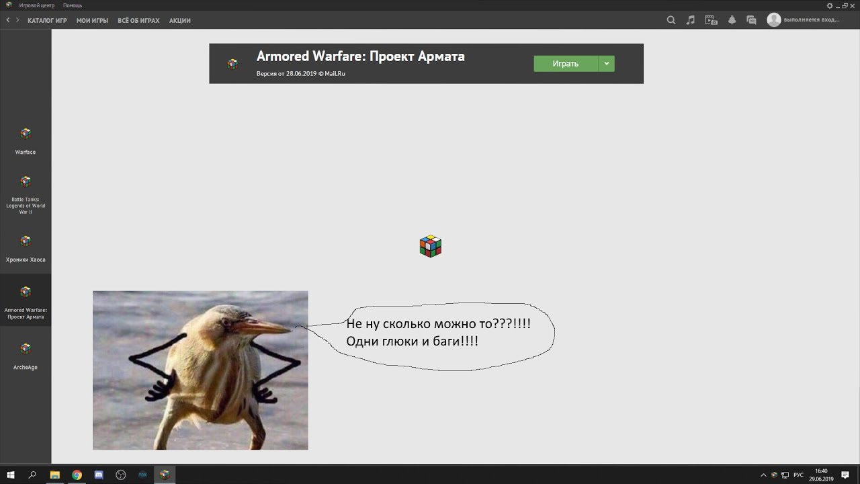Open Windows taskbar search

click(x=32, y=475)
